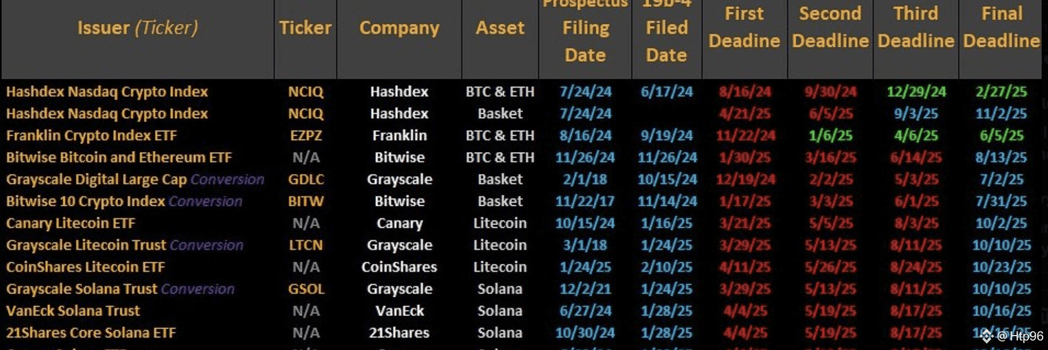Select the Asset column header
Viewport: 1048px width, 350px height.
(x=500, y=28)
